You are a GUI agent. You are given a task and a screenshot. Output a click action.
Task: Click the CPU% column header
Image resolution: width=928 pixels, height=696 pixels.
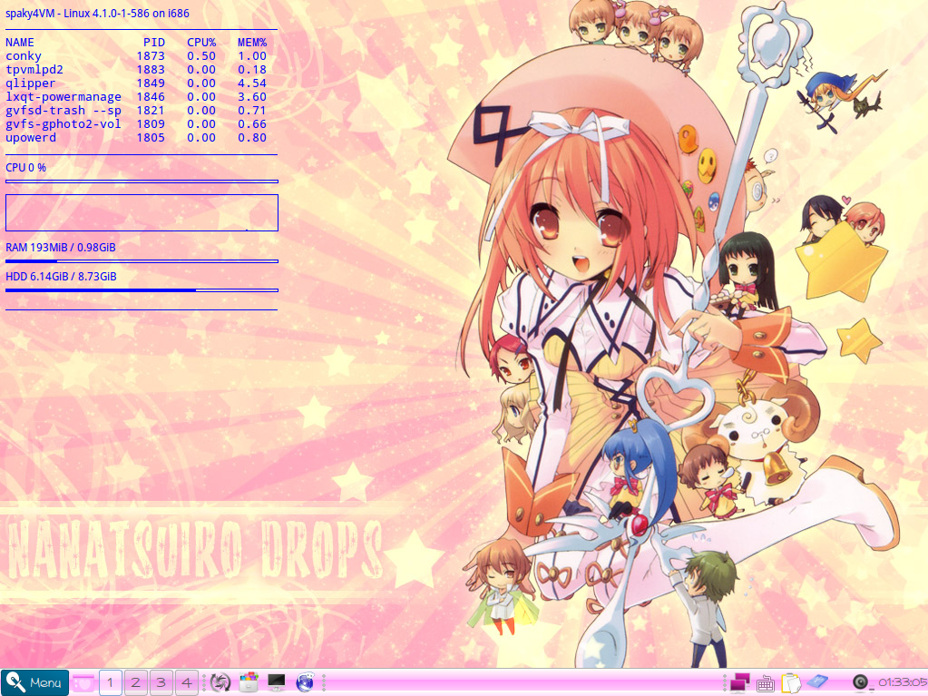(201, 43)
